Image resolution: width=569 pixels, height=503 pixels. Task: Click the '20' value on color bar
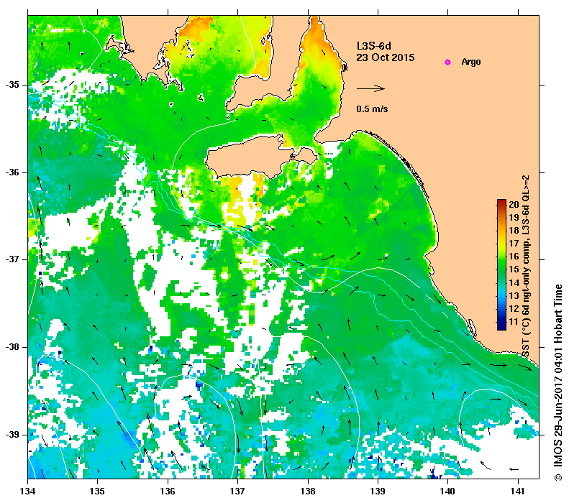point(514,204)
